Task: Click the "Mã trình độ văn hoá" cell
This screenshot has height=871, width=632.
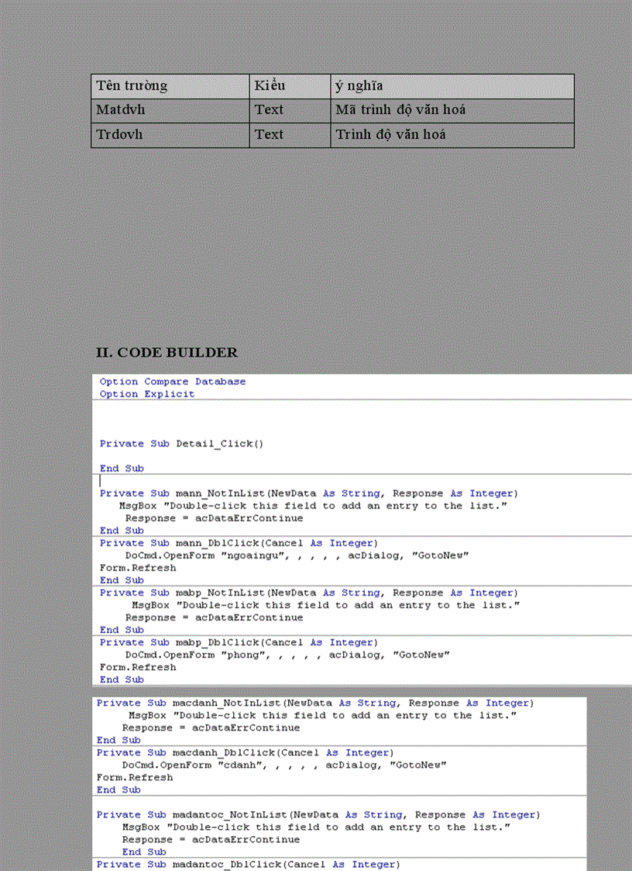Action: [400, 110]
